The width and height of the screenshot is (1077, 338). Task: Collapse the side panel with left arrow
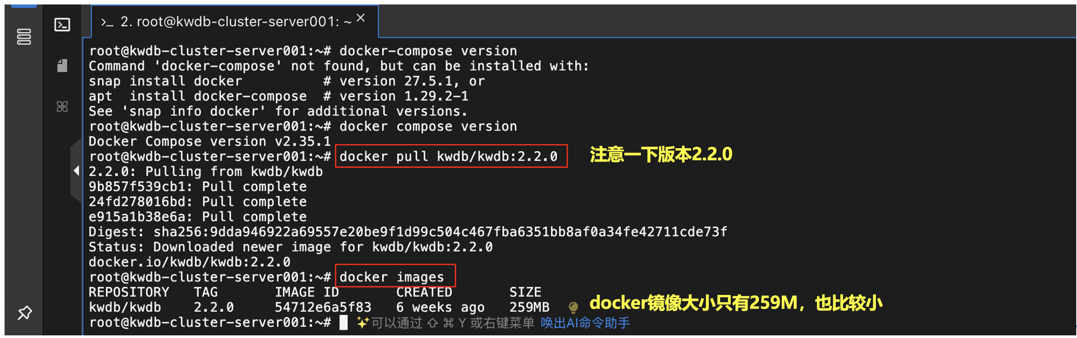77,171
